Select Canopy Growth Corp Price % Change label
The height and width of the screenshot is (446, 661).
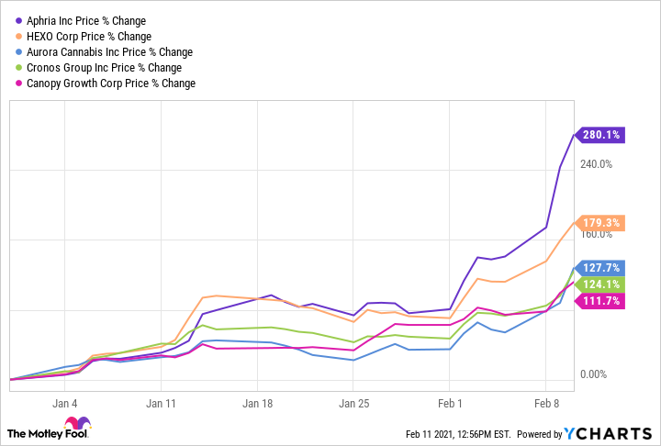[111, 83]
